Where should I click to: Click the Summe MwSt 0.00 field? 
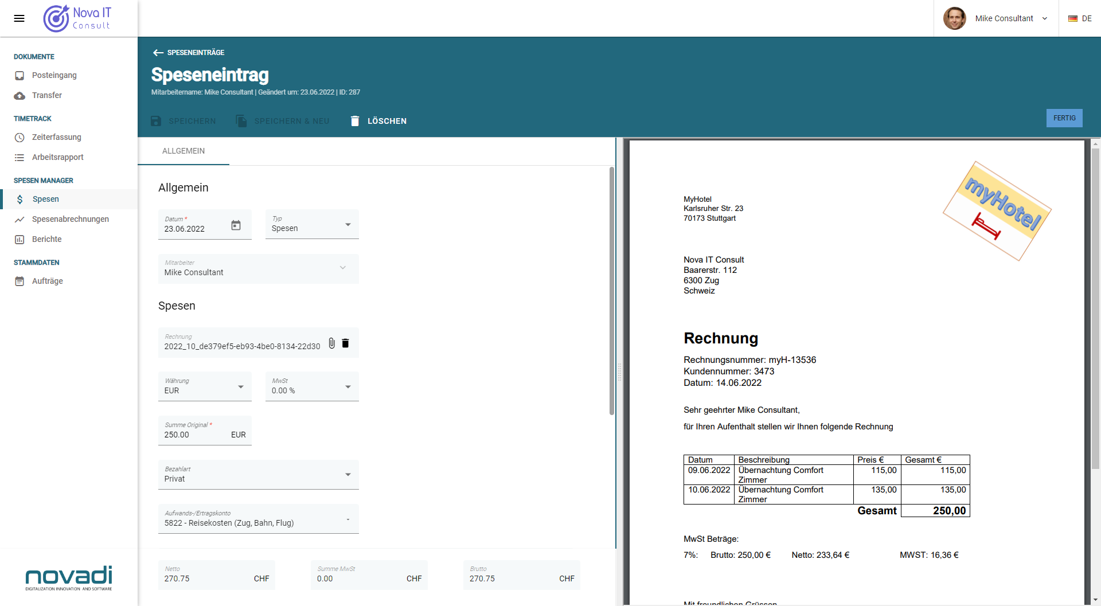point(369,575)
